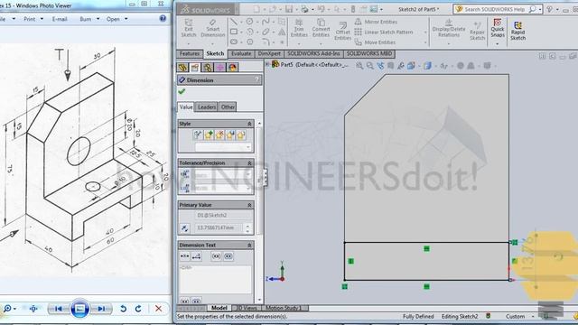Go to next image in Photo Viewer
Viewport: 578px width, 325px height.
click(101, 309)
